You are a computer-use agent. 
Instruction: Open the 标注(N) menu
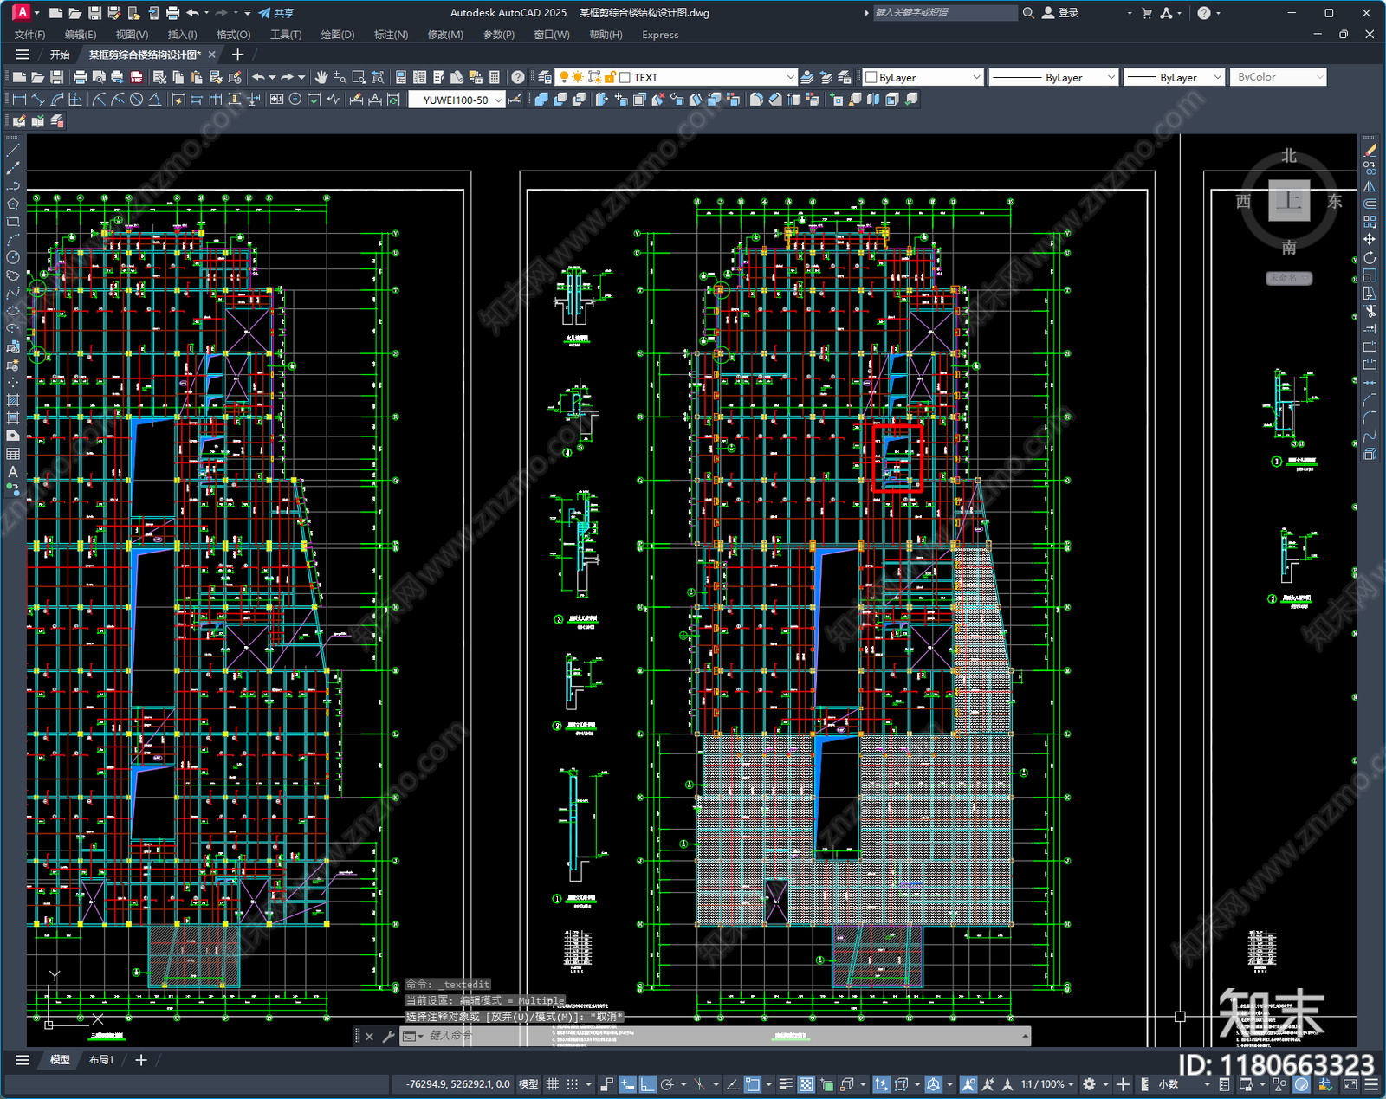coord(391,35)
